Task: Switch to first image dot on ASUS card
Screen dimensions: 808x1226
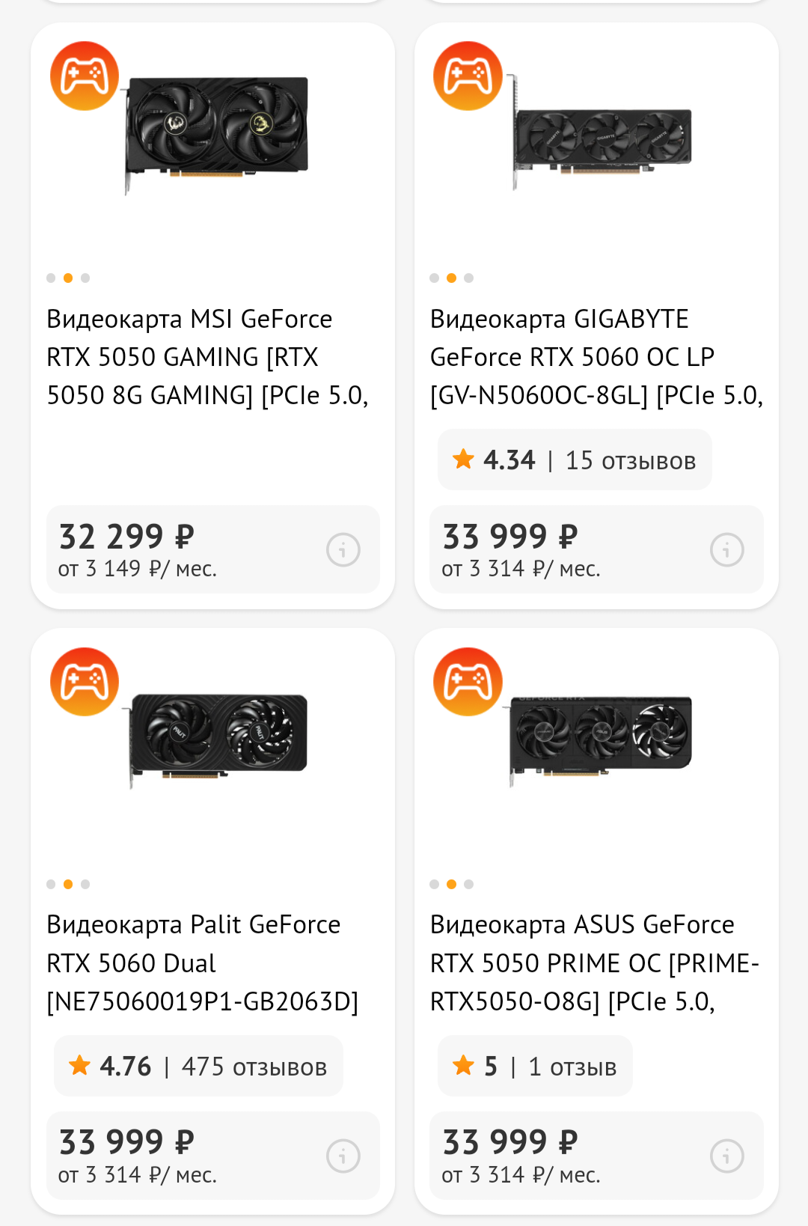Action: [434, 885]
